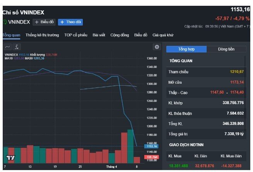Screen dimensions: 253x172
Task: Open Thống kê thị trường tab
Action: (x=42, y=35)
